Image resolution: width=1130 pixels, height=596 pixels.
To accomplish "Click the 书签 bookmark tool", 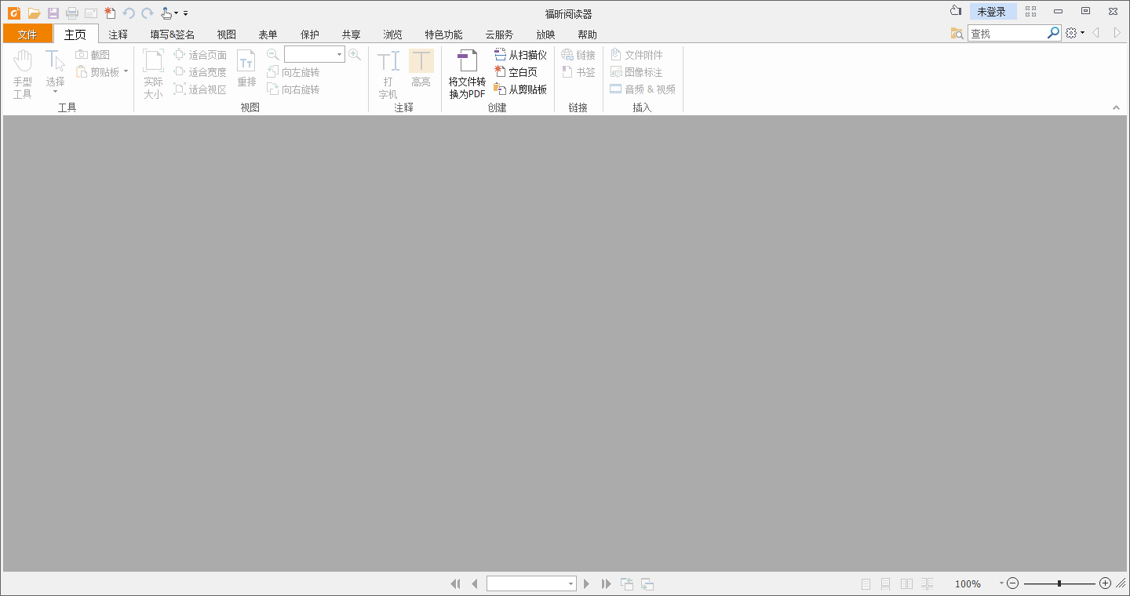I will [x=578, y=72].
